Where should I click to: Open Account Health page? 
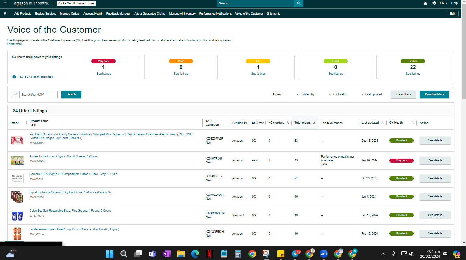click(x=93, y=14)
